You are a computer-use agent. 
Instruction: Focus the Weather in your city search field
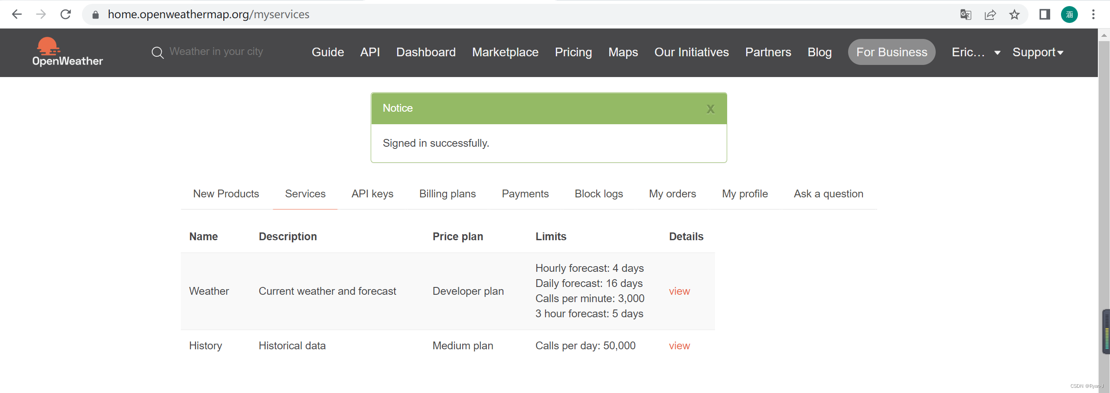point(216,52)
